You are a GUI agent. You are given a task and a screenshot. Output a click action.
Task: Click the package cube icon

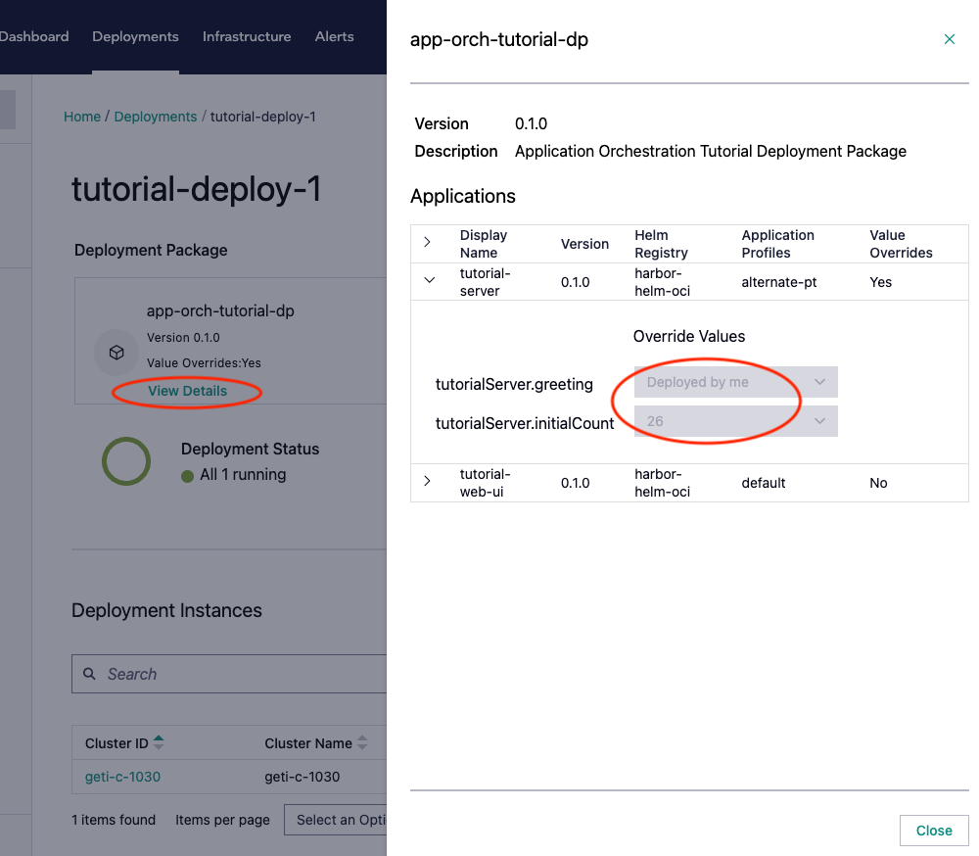pos(117,353)
